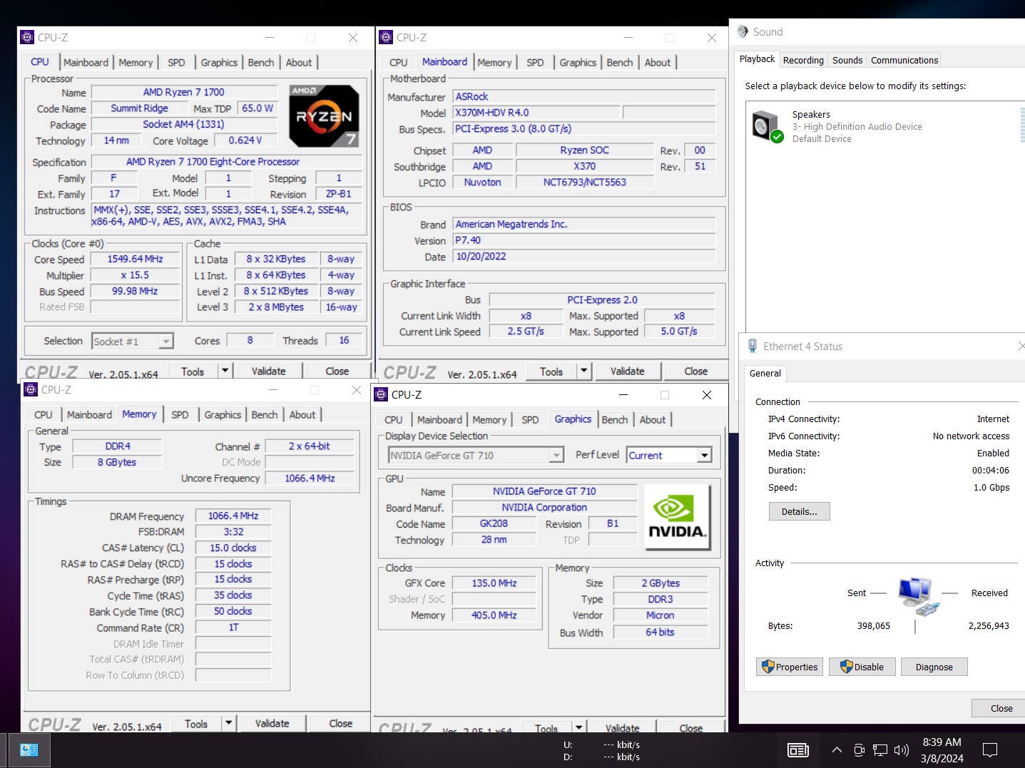This screenshot has width=1025, height=768.
Task: Show hidden tray icons chevron
Action: pos(837,750)
